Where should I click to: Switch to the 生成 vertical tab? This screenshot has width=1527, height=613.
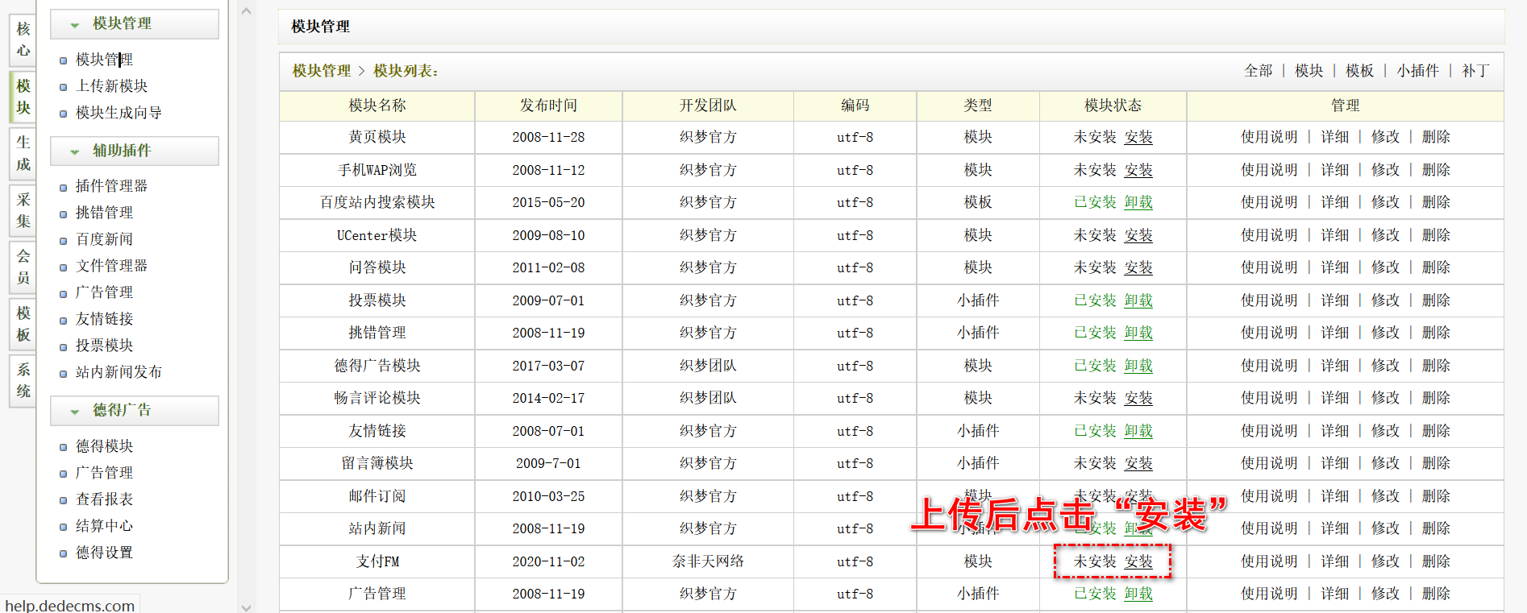[x=23, y=153]
